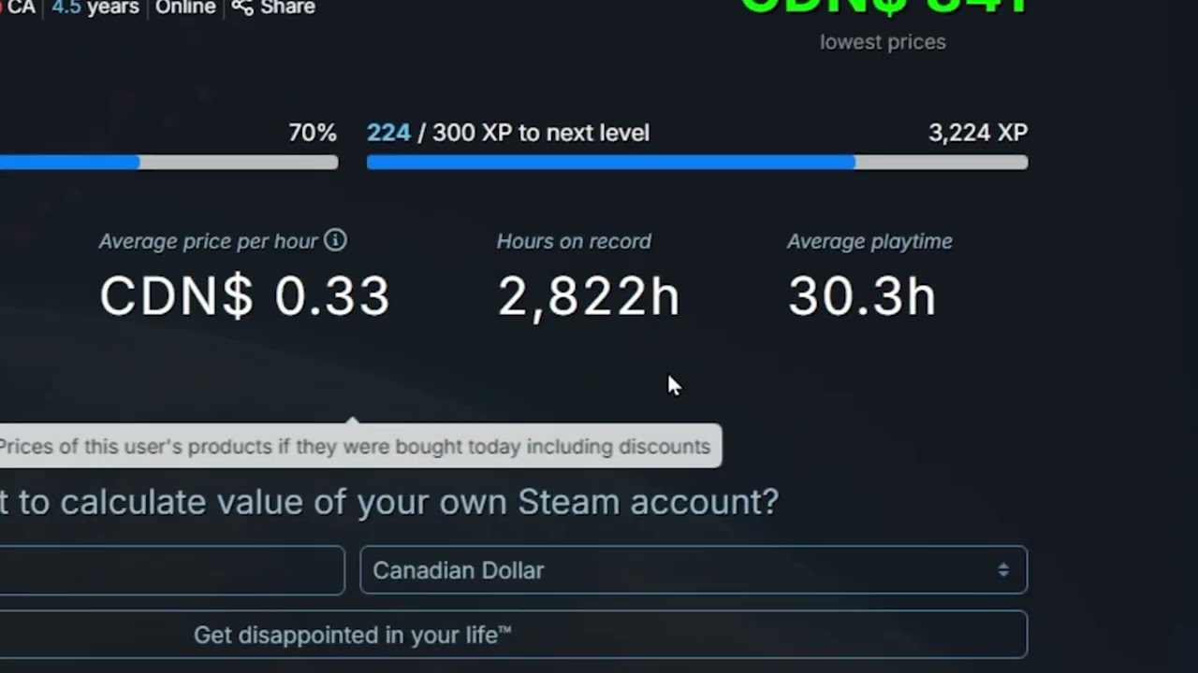Click the Average price per hour label

pos(208,241)
